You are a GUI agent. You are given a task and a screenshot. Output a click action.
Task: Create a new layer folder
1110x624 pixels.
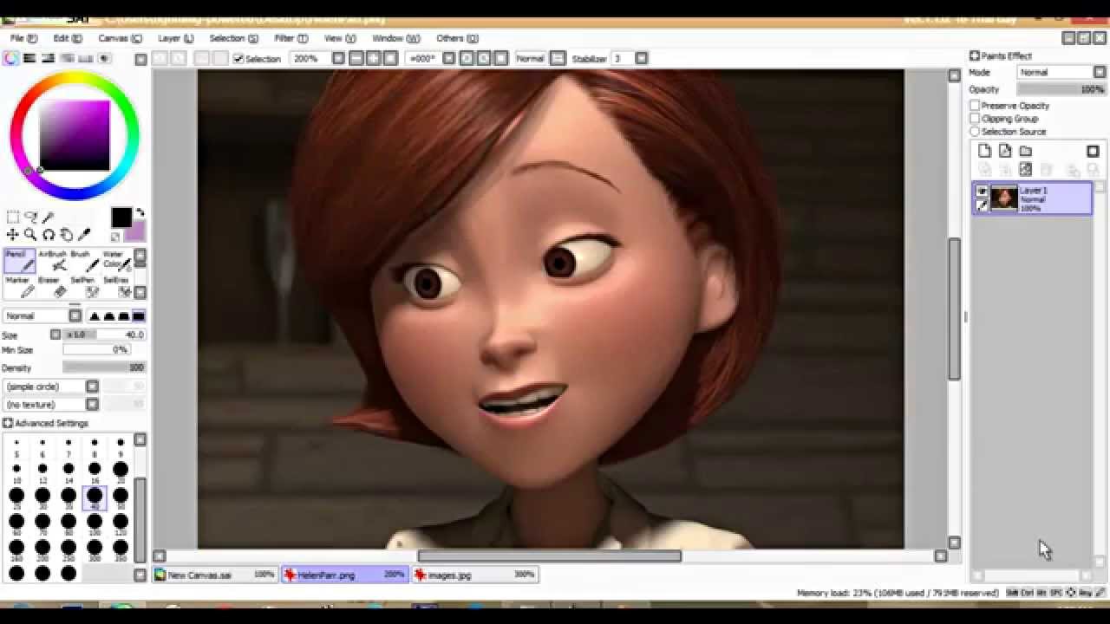coord(1025,151)
